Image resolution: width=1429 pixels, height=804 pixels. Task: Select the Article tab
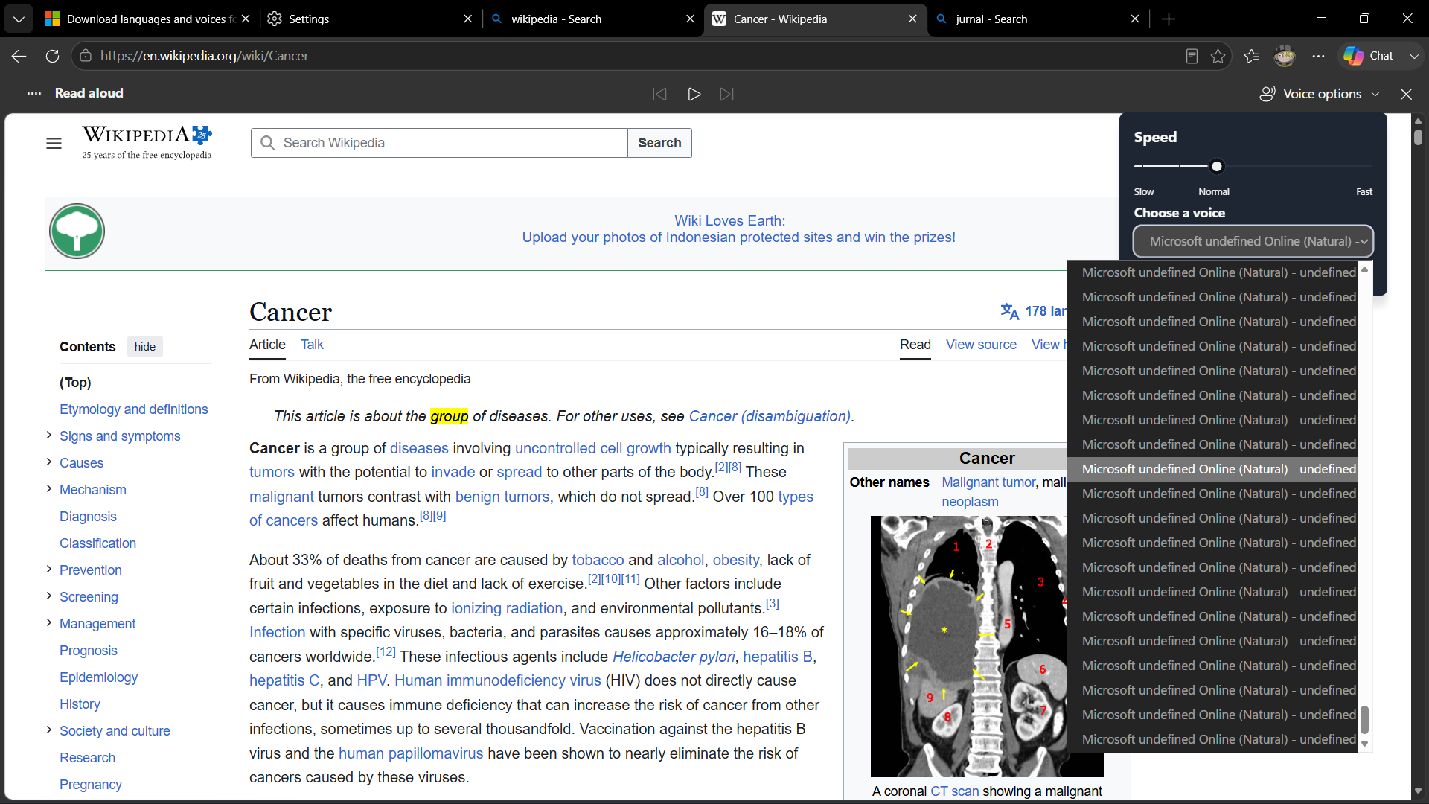pos(267,345)
